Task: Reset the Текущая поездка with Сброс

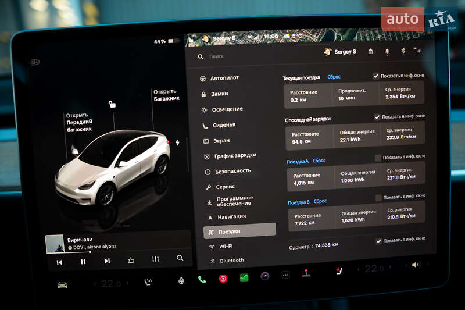Action: tap(334, 77)
